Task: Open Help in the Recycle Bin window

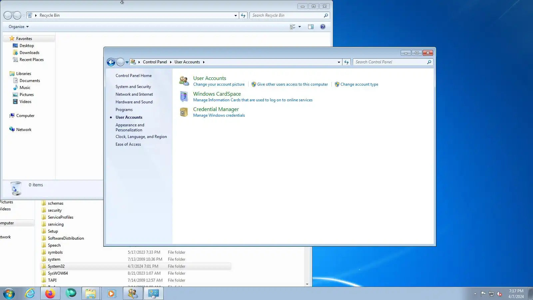Action: pos(323,27)
